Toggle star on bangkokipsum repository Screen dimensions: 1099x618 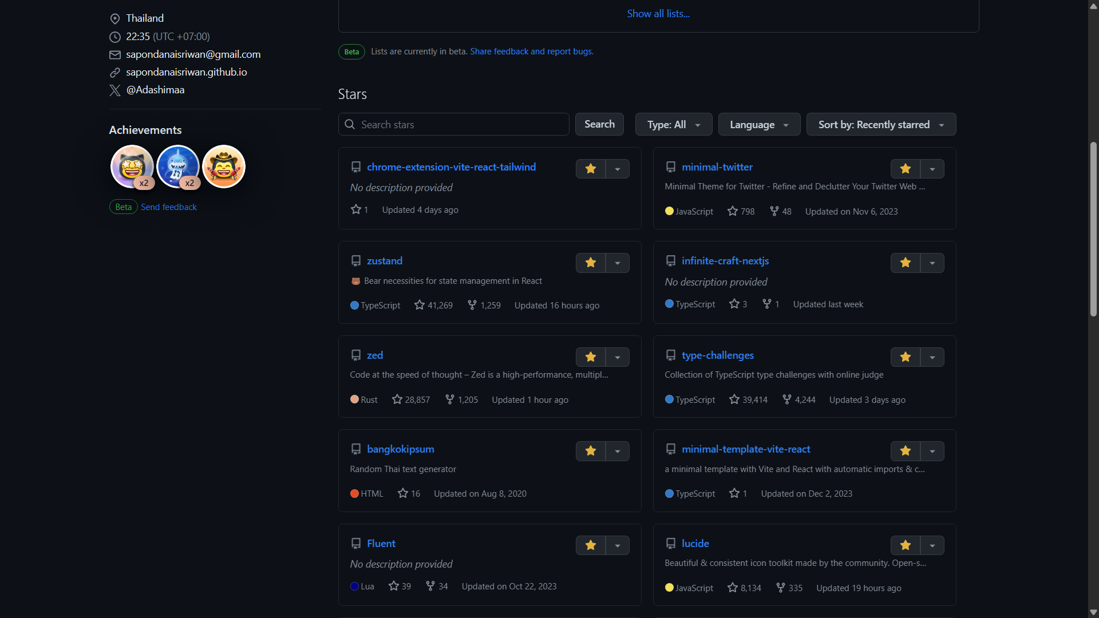coord(591,451)
